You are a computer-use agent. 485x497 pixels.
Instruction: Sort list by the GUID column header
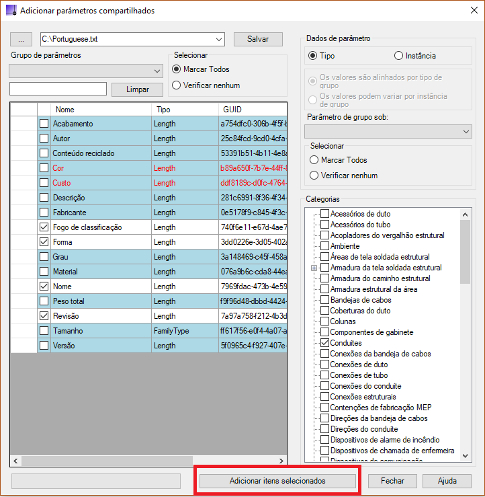[x=253, y=110]
